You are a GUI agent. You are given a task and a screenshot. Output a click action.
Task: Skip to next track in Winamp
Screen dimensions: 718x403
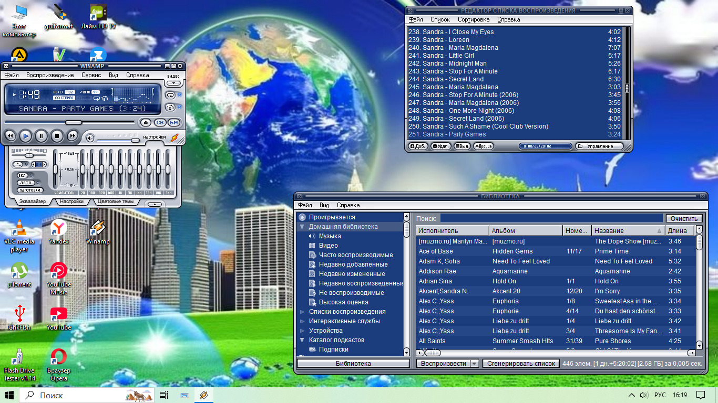click(73, 136)
